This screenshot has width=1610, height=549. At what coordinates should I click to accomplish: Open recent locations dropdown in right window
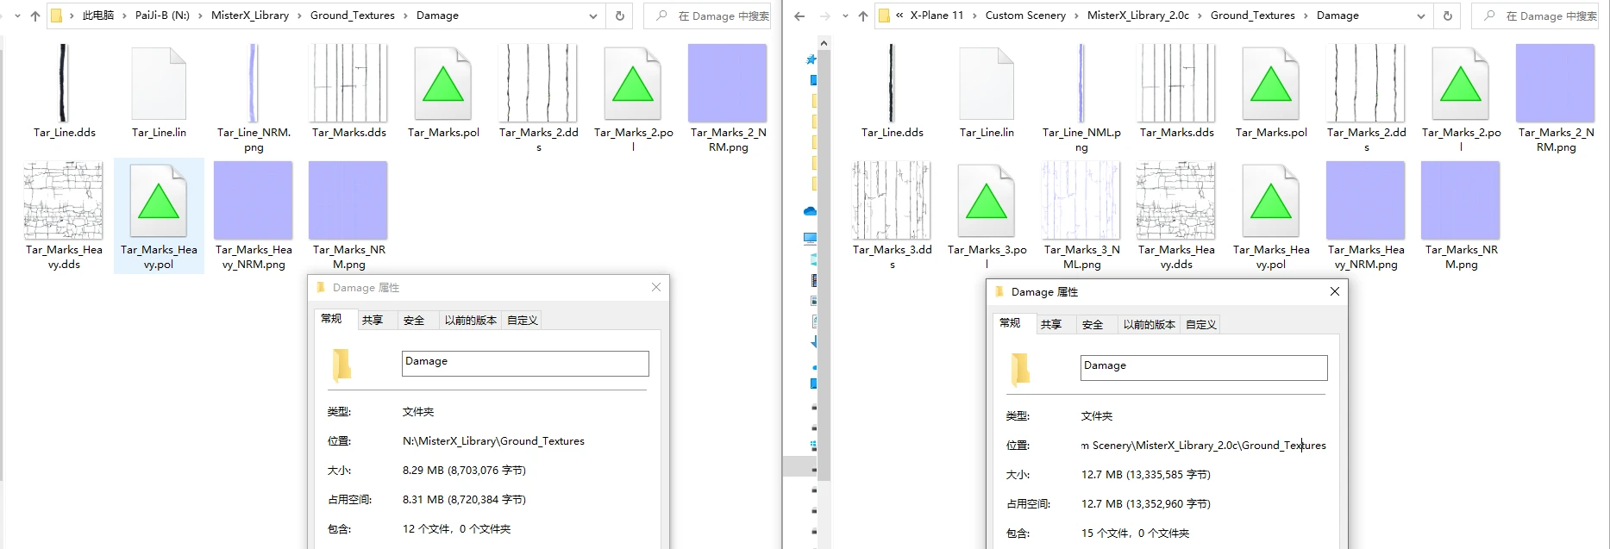845,16
